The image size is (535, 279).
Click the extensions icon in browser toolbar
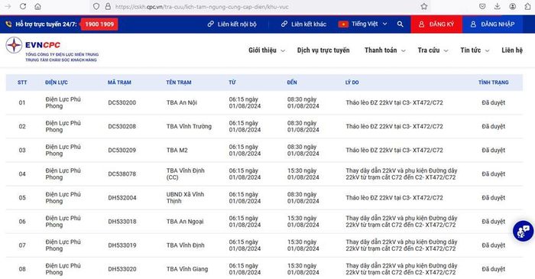tap(527, 6)
